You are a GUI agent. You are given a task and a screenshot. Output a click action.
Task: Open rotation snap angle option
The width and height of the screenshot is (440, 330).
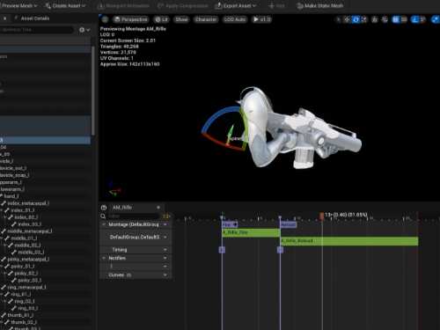pyautogui.click(x=422, y=19)
